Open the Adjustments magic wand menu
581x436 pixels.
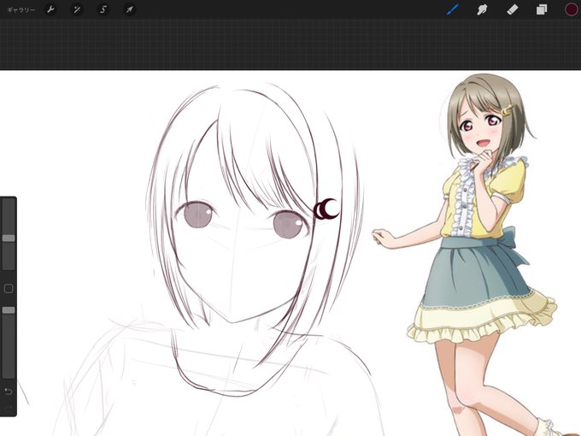76,9
